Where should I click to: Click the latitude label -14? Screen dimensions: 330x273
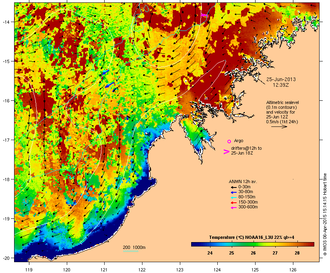click(6, 22)
